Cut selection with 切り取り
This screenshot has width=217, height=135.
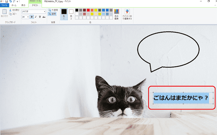[x=14, y=10]
